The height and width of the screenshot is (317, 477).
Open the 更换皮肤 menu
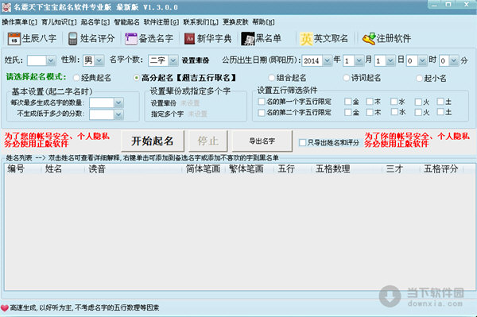click(x=235, y=22)
